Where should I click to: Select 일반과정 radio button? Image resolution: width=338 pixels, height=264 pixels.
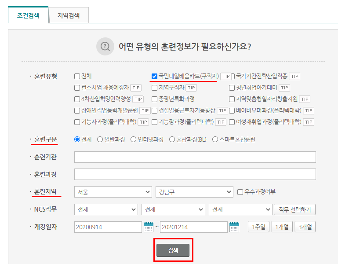100,139
